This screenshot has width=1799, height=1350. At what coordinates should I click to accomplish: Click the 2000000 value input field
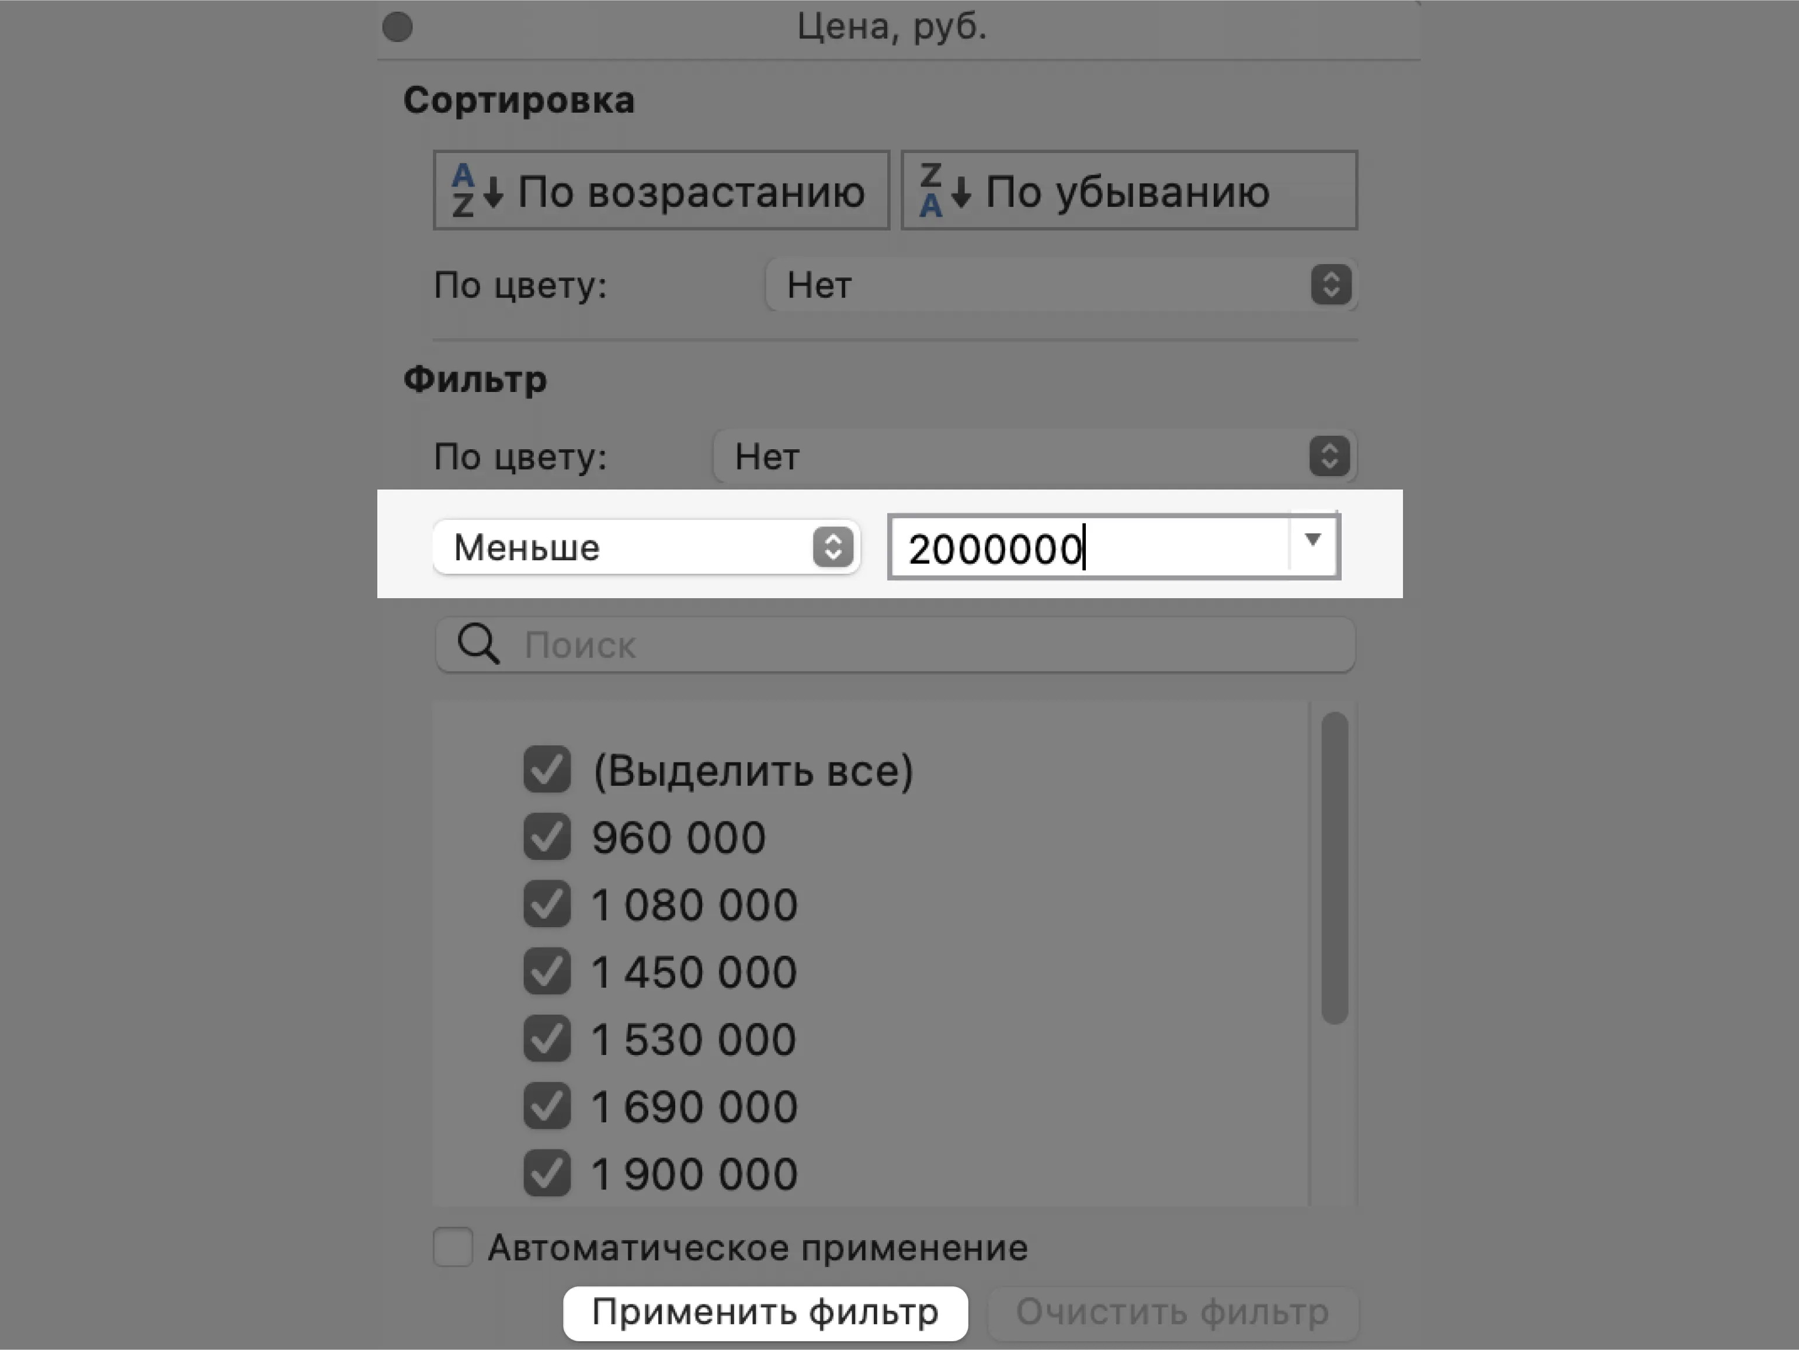coord(1090,547)
